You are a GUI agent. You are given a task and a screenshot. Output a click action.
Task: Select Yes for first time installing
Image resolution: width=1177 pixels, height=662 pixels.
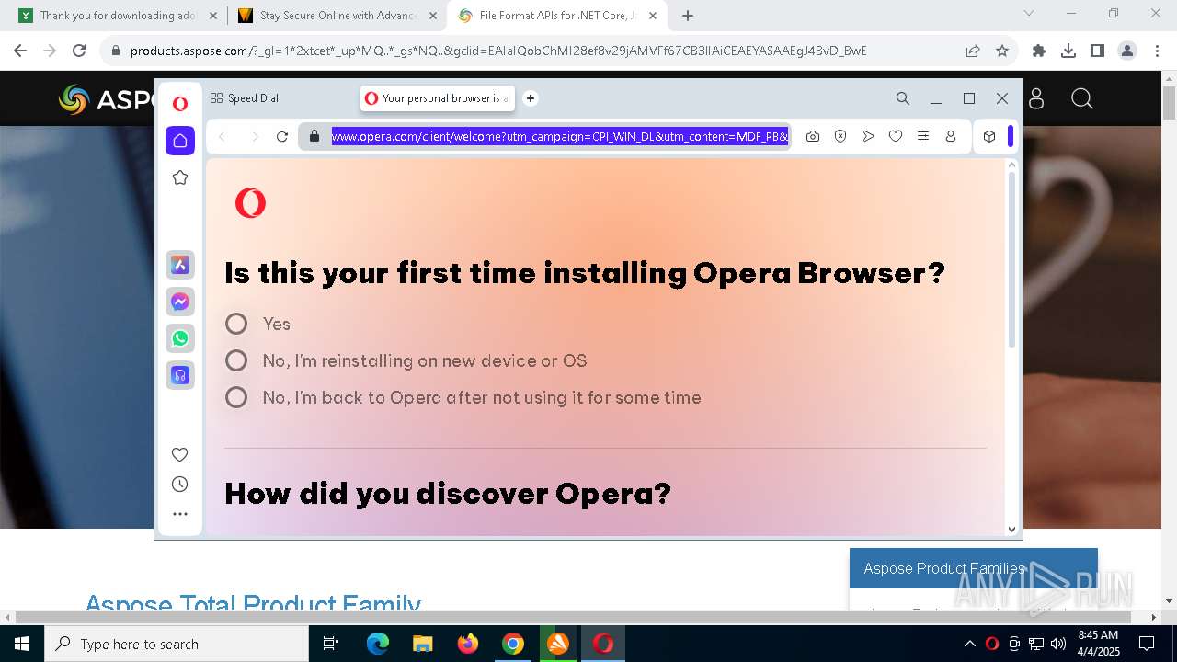(236, 324)
